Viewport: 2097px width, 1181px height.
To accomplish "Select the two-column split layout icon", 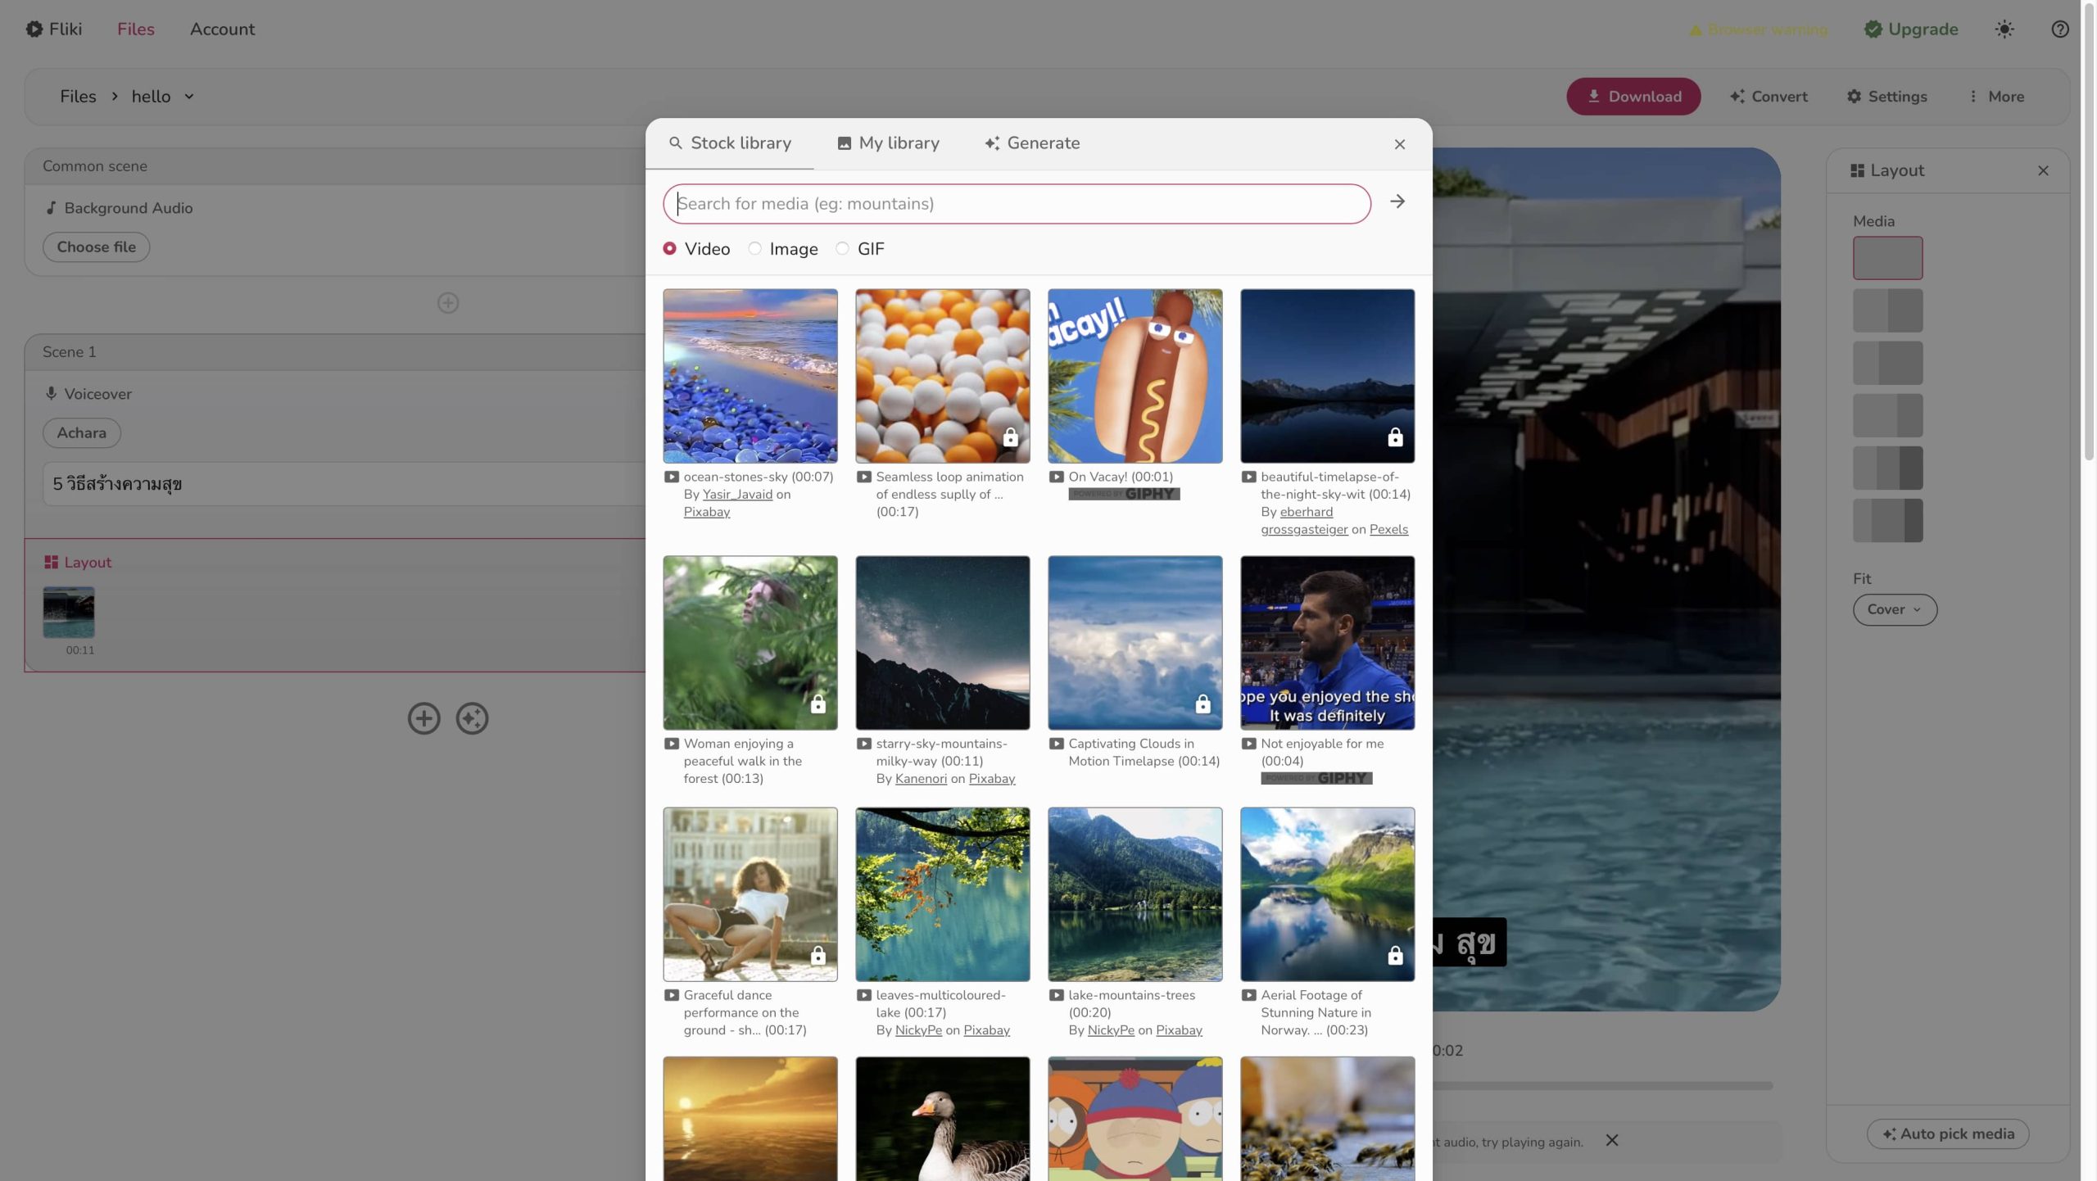I will coord(1887,310).
